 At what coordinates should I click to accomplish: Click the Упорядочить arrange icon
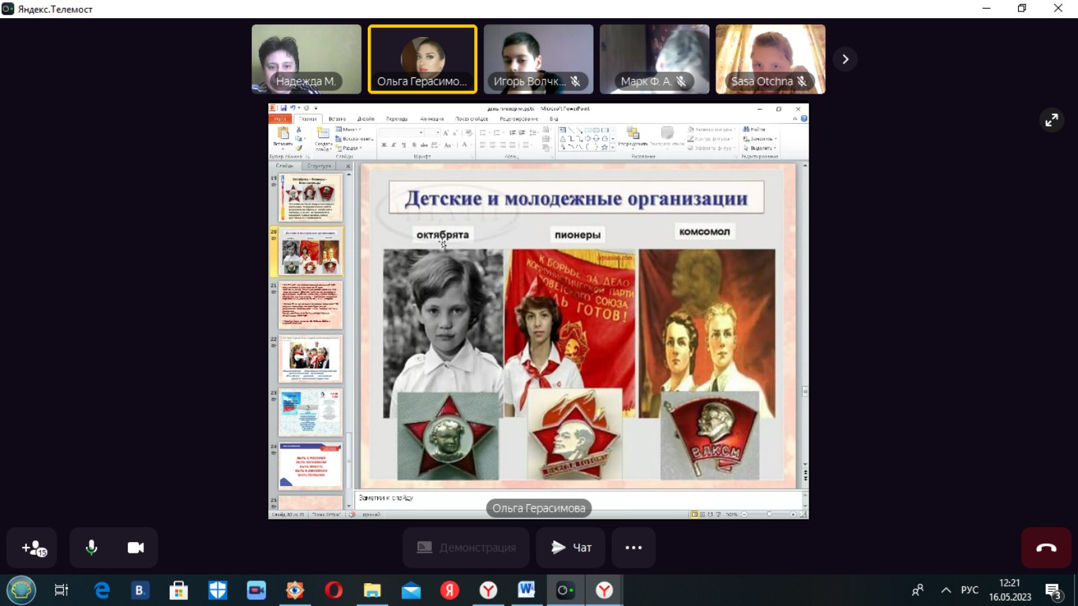[633, 132]
